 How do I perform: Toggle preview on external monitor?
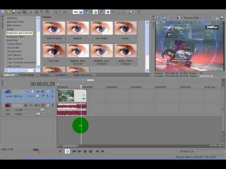click(x=164, y=18)
